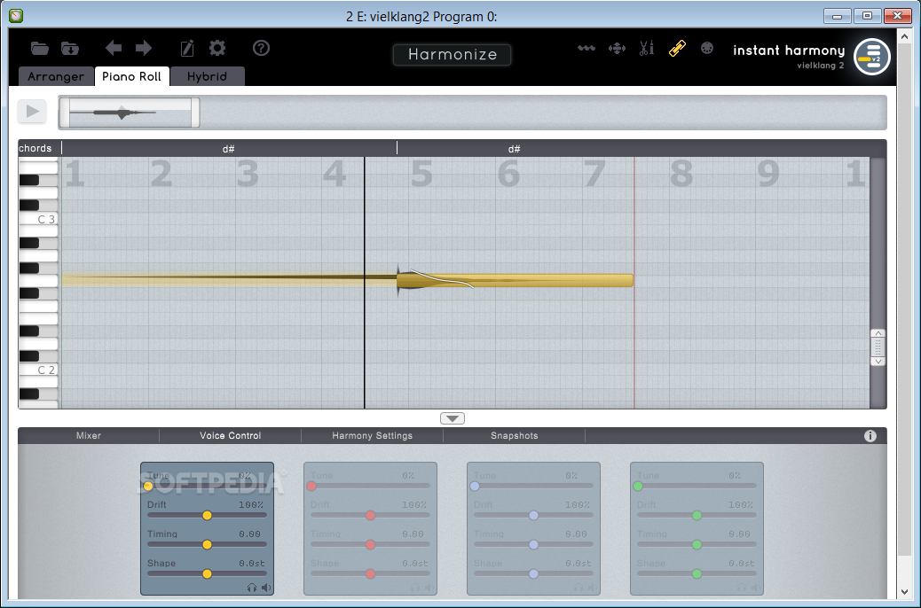Select the golden note in piano roll
Image resolution: width=921 pixels, height=608 pixels.
pyautogui.click(x=515, y=281)
